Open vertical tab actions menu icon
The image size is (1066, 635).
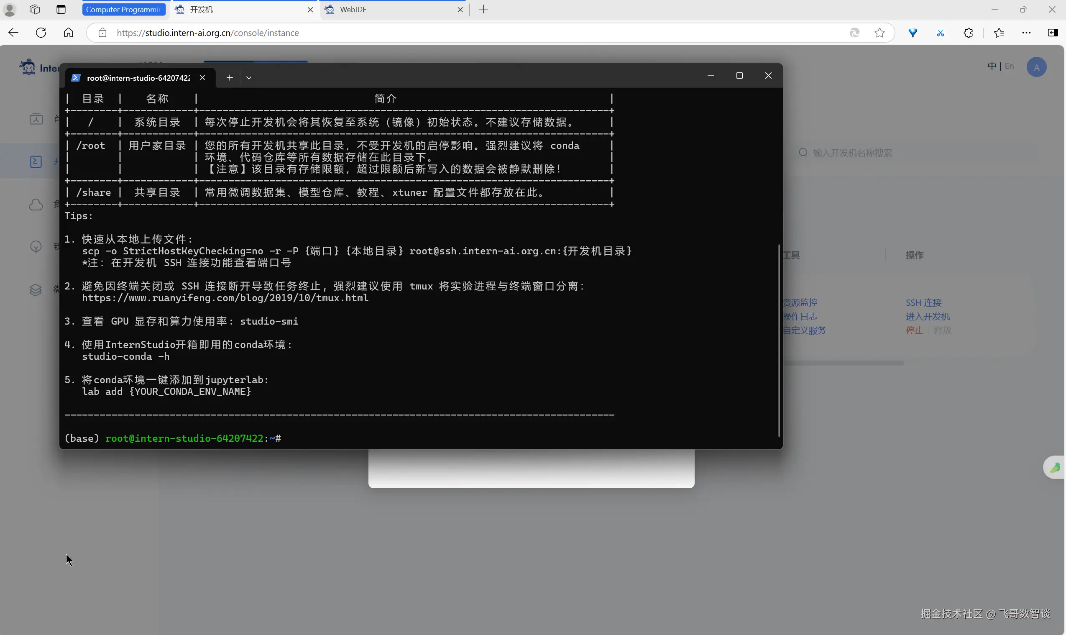(61, 10)
